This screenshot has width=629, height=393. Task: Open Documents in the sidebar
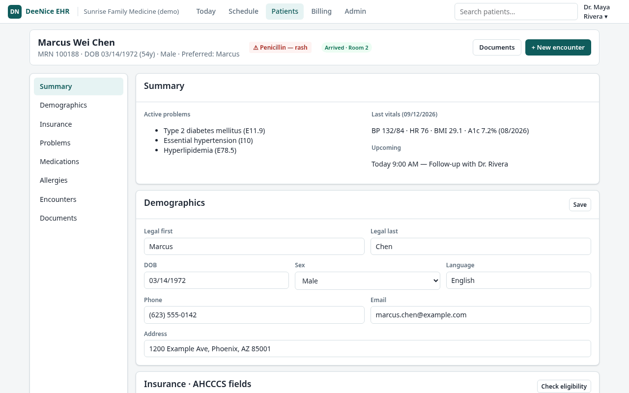click(x=79, y=218)
